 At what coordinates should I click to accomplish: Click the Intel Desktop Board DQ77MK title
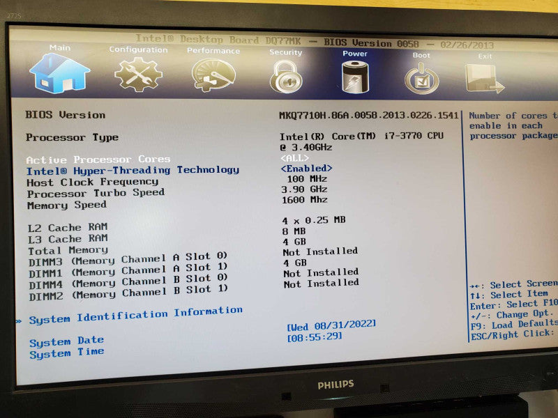(218, 40)
